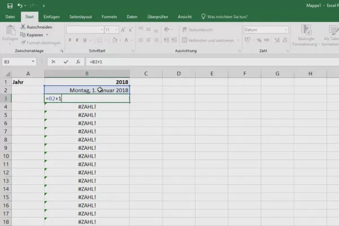Click decrease decimal places icon
The height and width of the screenshot is (226, 339).
(285, 40)
